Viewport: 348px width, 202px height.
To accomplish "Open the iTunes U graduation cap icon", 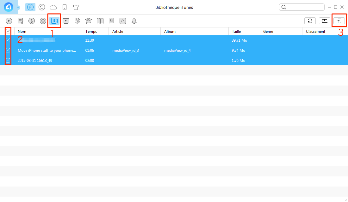I will pyautogui.click(x=89, y=21).
